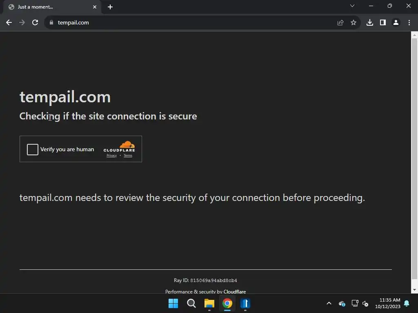
Task: Click Checking if the site connection is secure
Action: coord(108,116)
